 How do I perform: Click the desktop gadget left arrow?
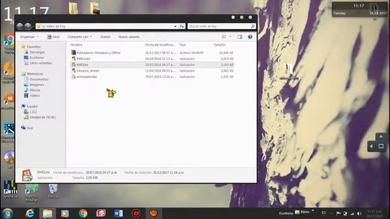pyautogui.click(x=371, y=146)
